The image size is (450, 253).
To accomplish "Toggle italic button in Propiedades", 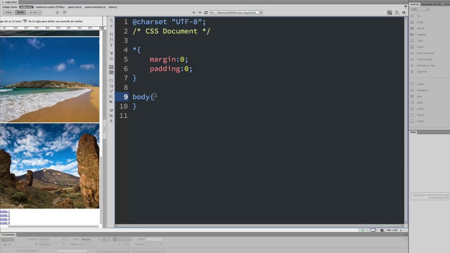I will click(109, 239).
